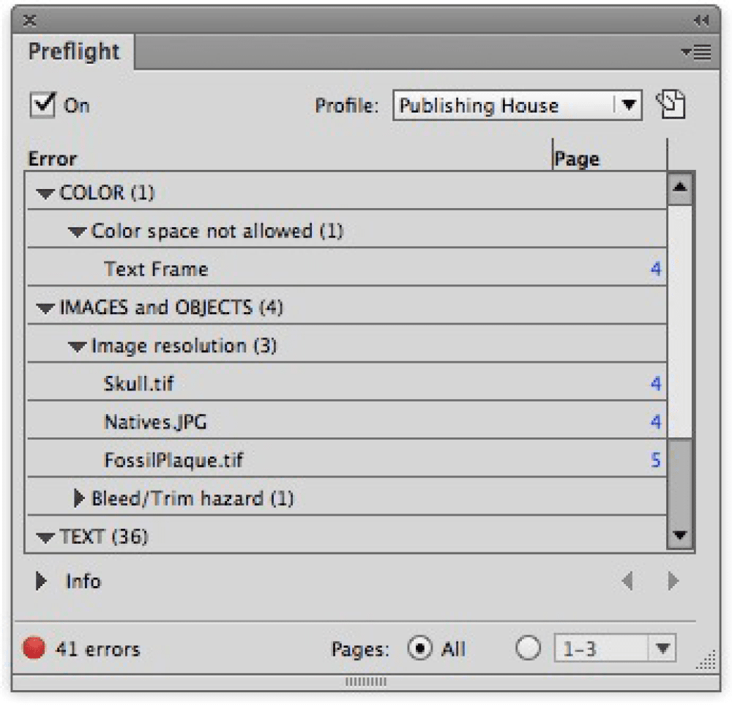Viewport: 732px width, 707px height.
Task: Select the Preflight tab
Action: [73, 52]
